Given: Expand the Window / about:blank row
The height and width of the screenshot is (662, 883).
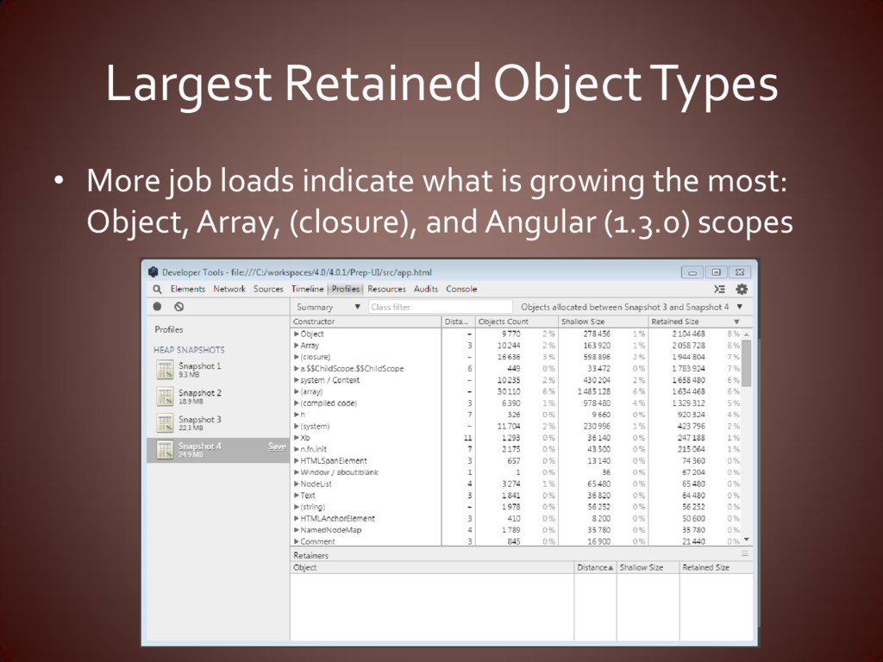Looking at the screenshot, I should coord(297,472).
